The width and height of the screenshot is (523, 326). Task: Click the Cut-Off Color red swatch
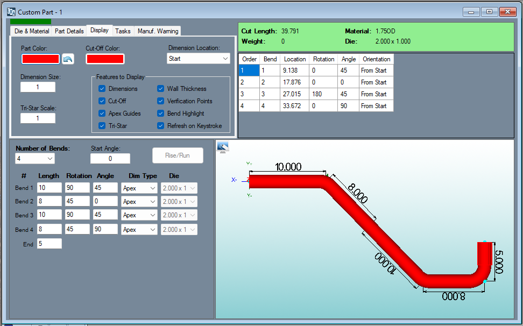pos(105,59)
